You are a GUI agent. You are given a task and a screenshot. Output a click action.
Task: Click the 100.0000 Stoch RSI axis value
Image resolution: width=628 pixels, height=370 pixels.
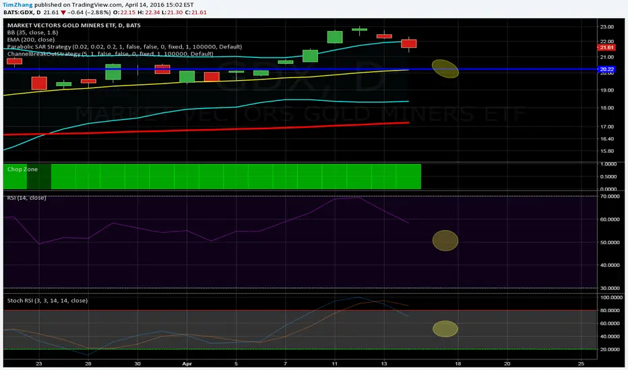pyautogui.click(x=610, y=297)
